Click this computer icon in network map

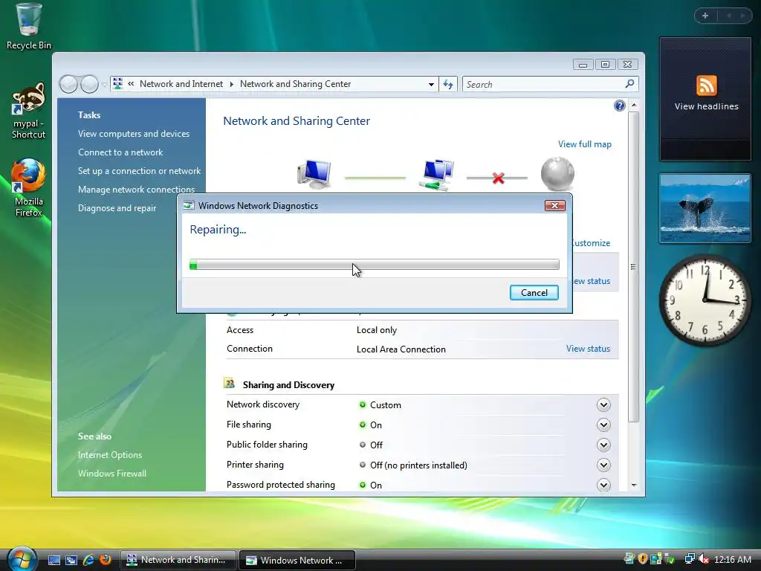314,174
